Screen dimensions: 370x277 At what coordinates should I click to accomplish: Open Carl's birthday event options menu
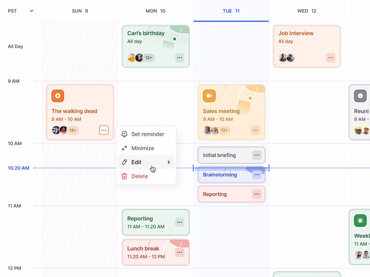(x=179, y=58)
